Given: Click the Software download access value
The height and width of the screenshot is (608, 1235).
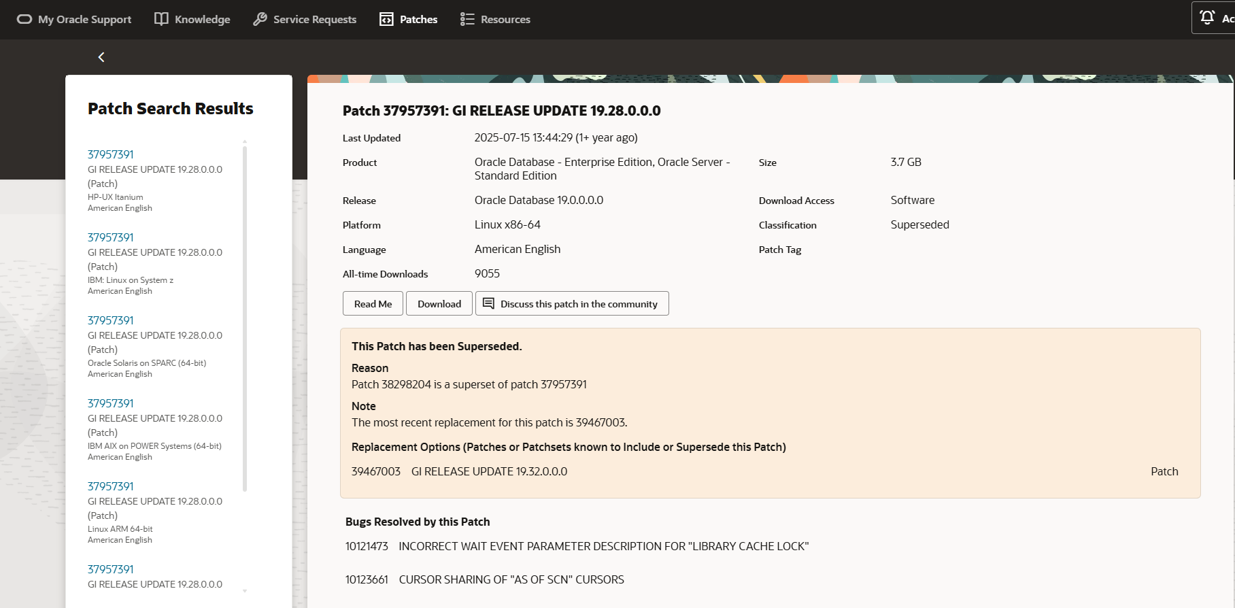Looking at the screenshot, I should (913, 200).
